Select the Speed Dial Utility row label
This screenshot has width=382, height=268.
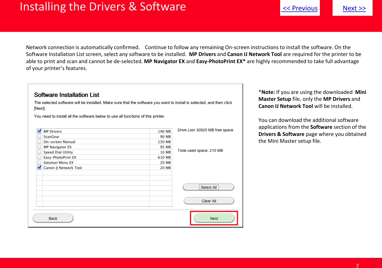click(x=58, y=152)
